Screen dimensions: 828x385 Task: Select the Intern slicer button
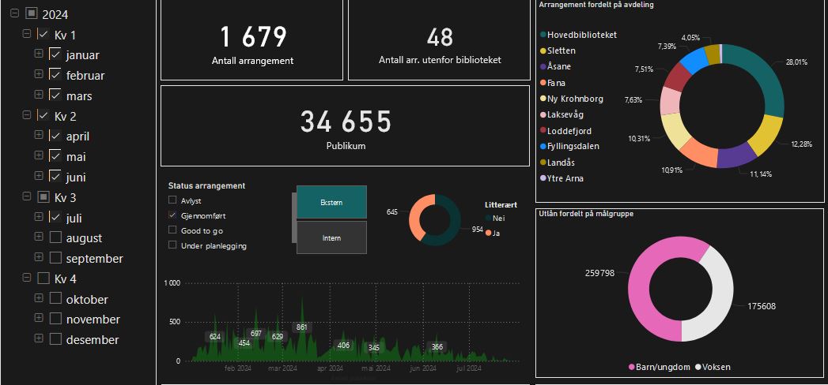click(331, 237)
